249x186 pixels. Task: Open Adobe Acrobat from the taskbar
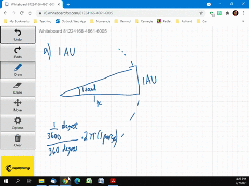coord(113,181)
